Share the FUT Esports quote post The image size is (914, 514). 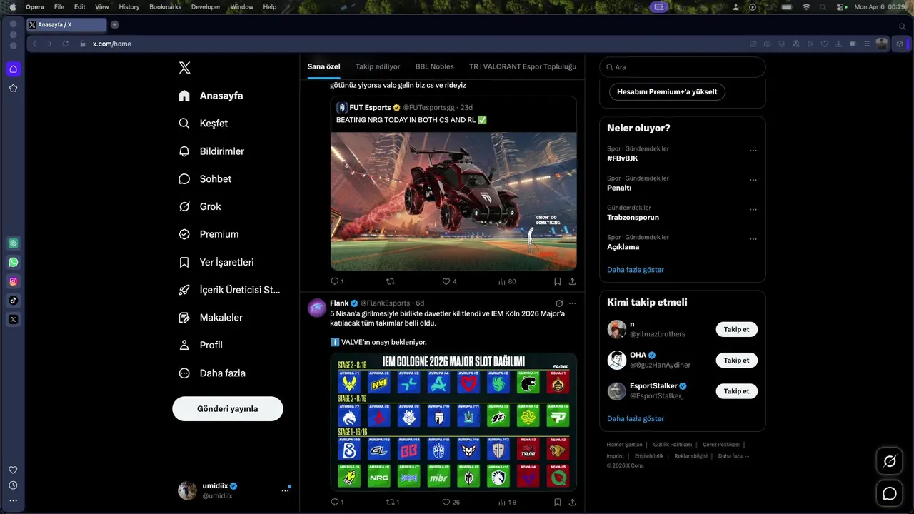pos(572,281)
